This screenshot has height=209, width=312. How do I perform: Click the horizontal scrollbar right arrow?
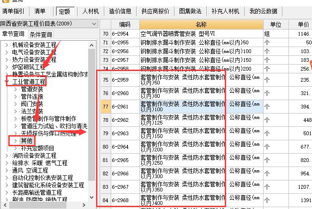(x=84, y=205)
